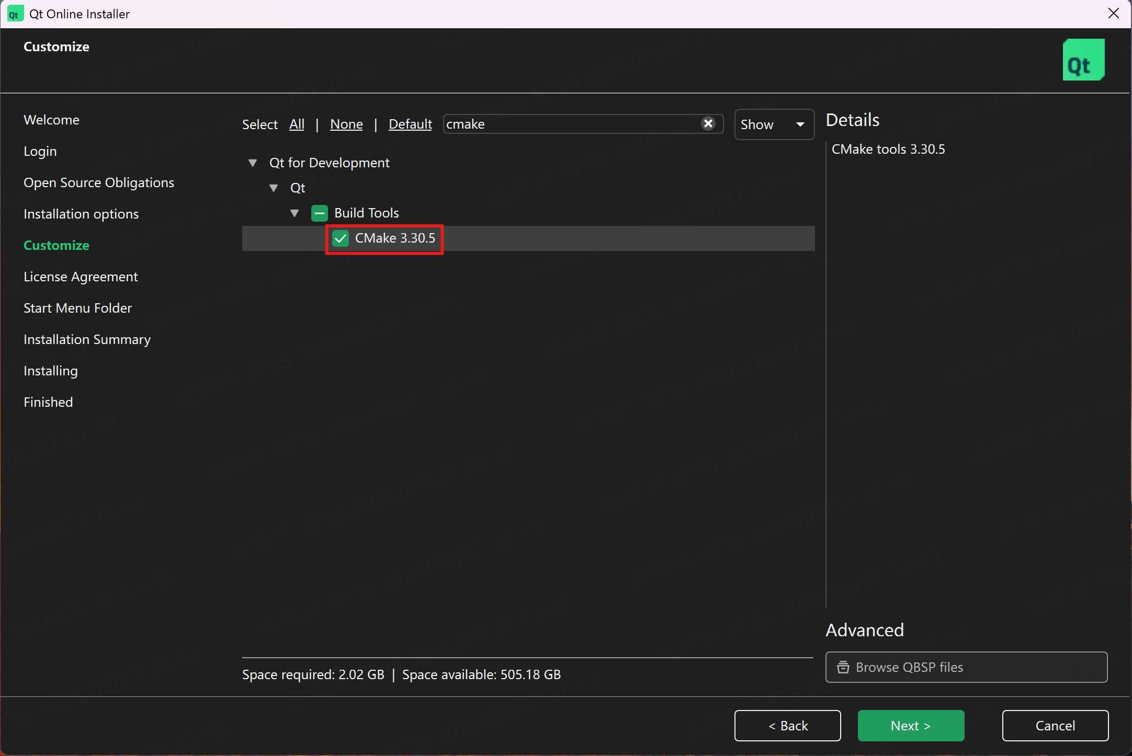Toggle the CMake 3.30.5 checkbox

coord(341,238)
